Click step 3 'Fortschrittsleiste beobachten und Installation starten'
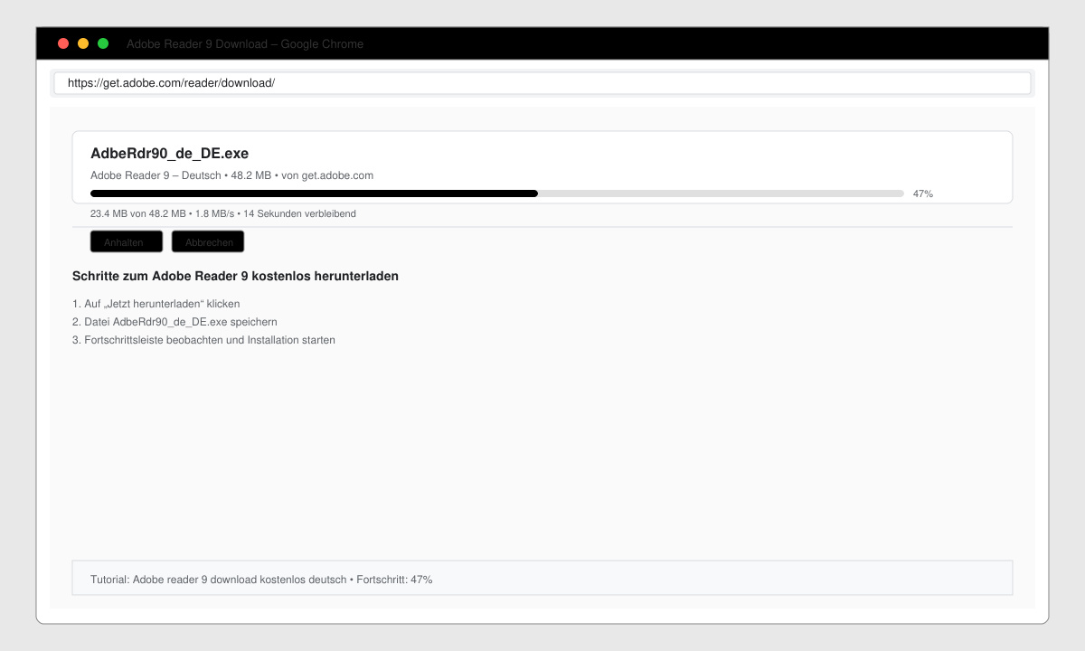Screen dimensions: 1085x651 pos(203,340)
